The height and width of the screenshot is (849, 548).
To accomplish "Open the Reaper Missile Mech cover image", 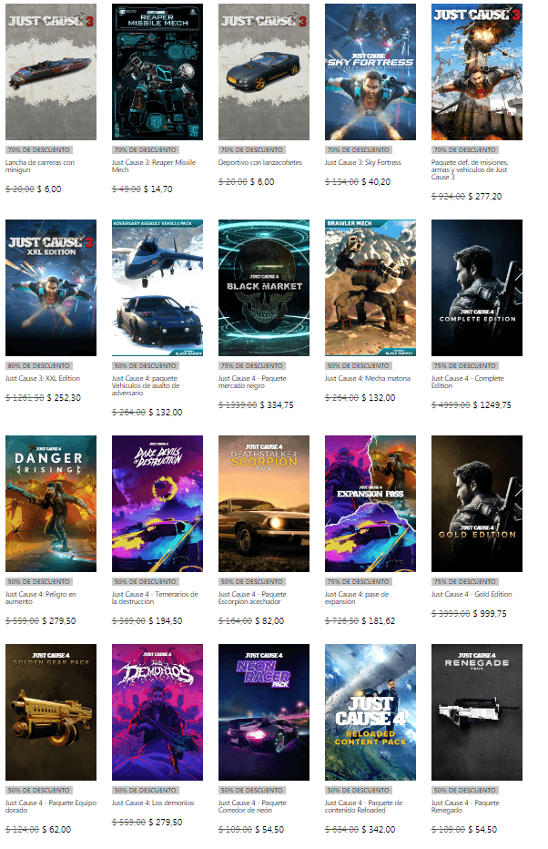I will point(157,71).
